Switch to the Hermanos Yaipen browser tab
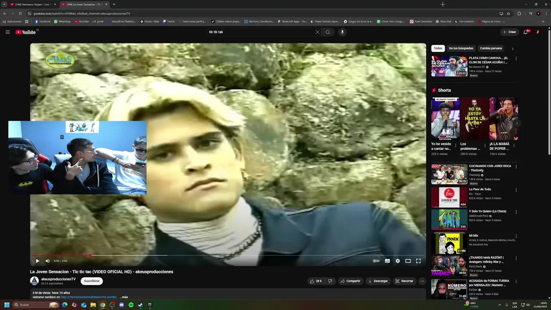 (x=32, y=4)
